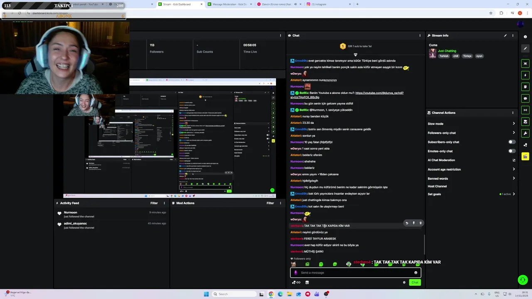Click the lightning bolt sidebar icon
Viewport: 532px width, 299px height.
525,75
